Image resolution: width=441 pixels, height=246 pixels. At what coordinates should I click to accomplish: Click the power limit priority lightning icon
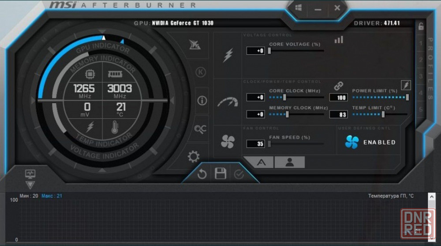click(406, 85)
